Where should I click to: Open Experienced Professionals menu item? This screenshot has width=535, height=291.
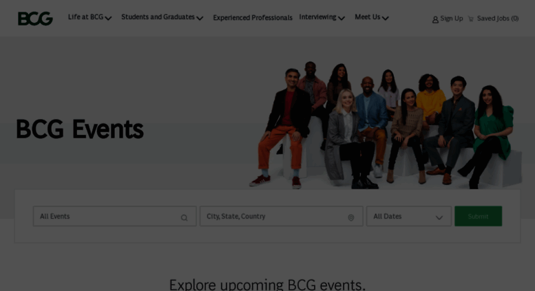pyautogui.click(x=253, y=18)
